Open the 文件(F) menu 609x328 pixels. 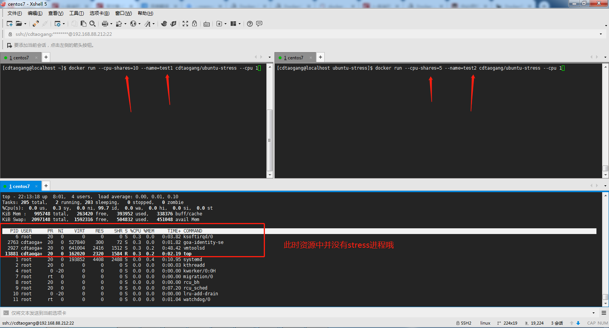tap(14, 13)
